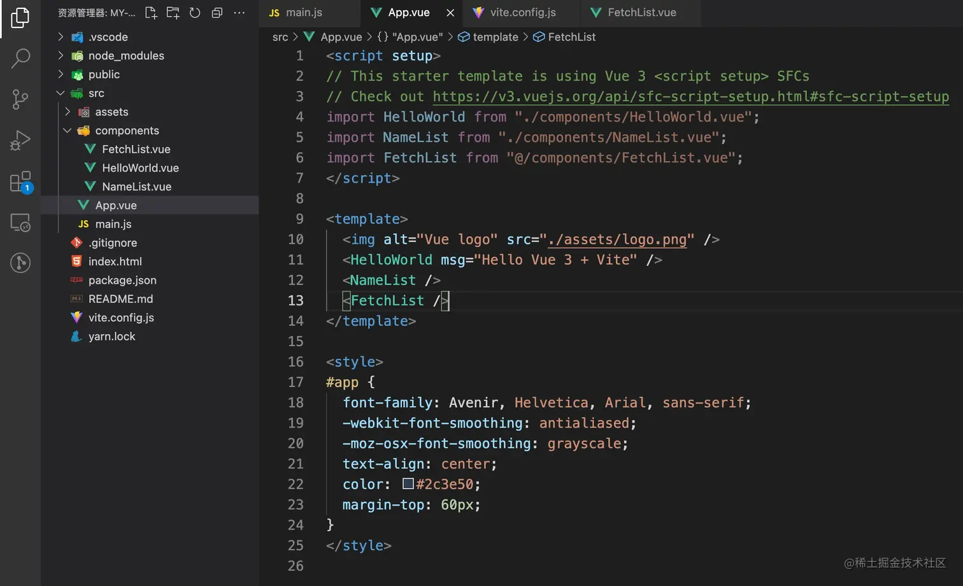
Task: Collapse the src folder
Action: tap(150, 93)
